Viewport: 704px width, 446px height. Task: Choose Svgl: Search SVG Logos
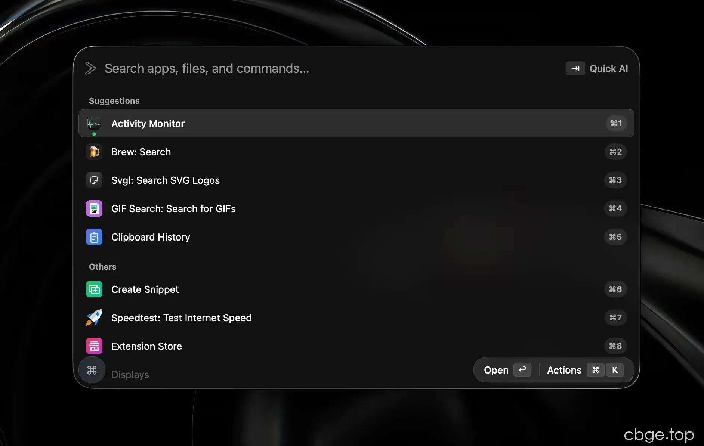(x=356, y=180)
